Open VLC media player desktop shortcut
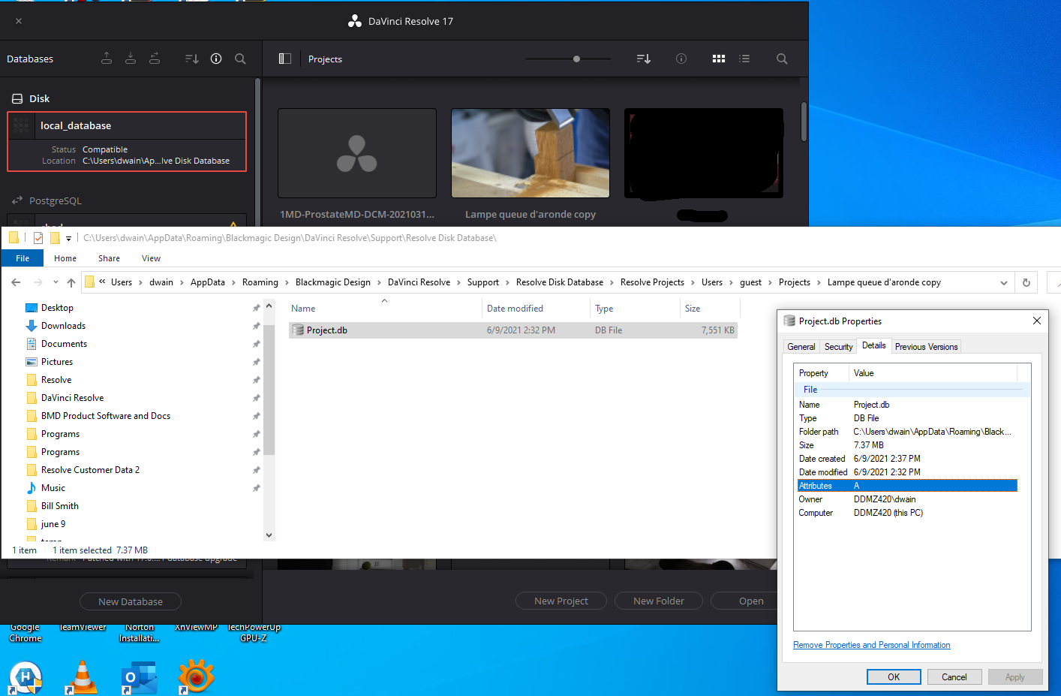The height and width of the screenshot is (696, 1061). pyautogui.click(x=82, y=676)
